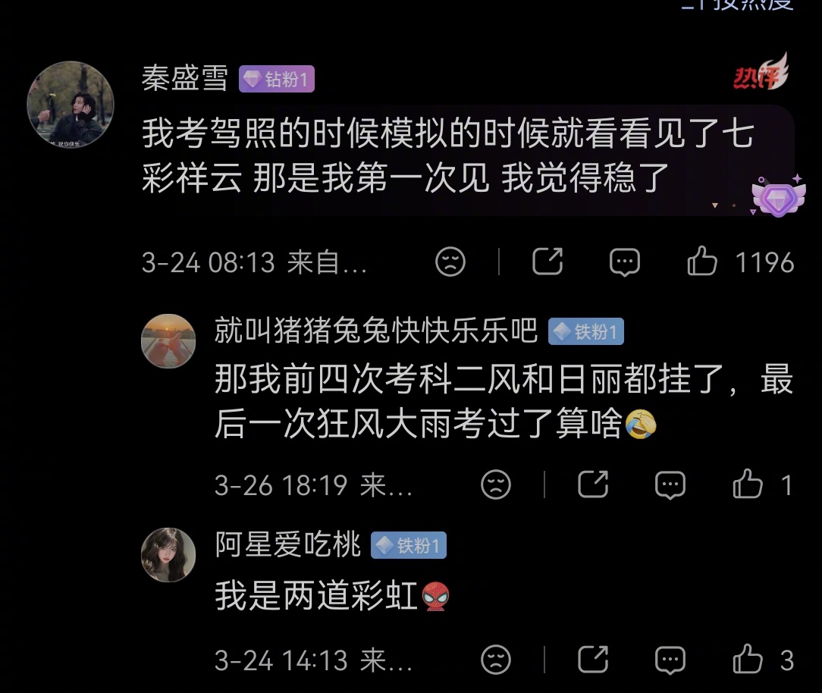Dislike 阿星爱吃桃's comment with the sad face

tap(496, 659)
